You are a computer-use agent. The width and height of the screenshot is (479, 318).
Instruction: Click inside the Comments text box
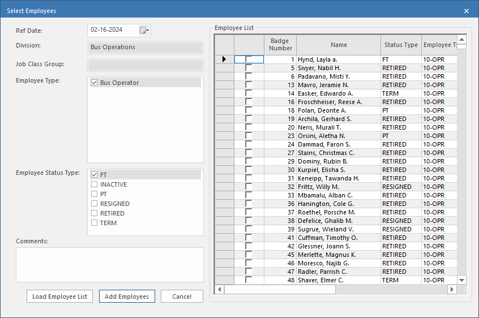[x=109, y=264]
